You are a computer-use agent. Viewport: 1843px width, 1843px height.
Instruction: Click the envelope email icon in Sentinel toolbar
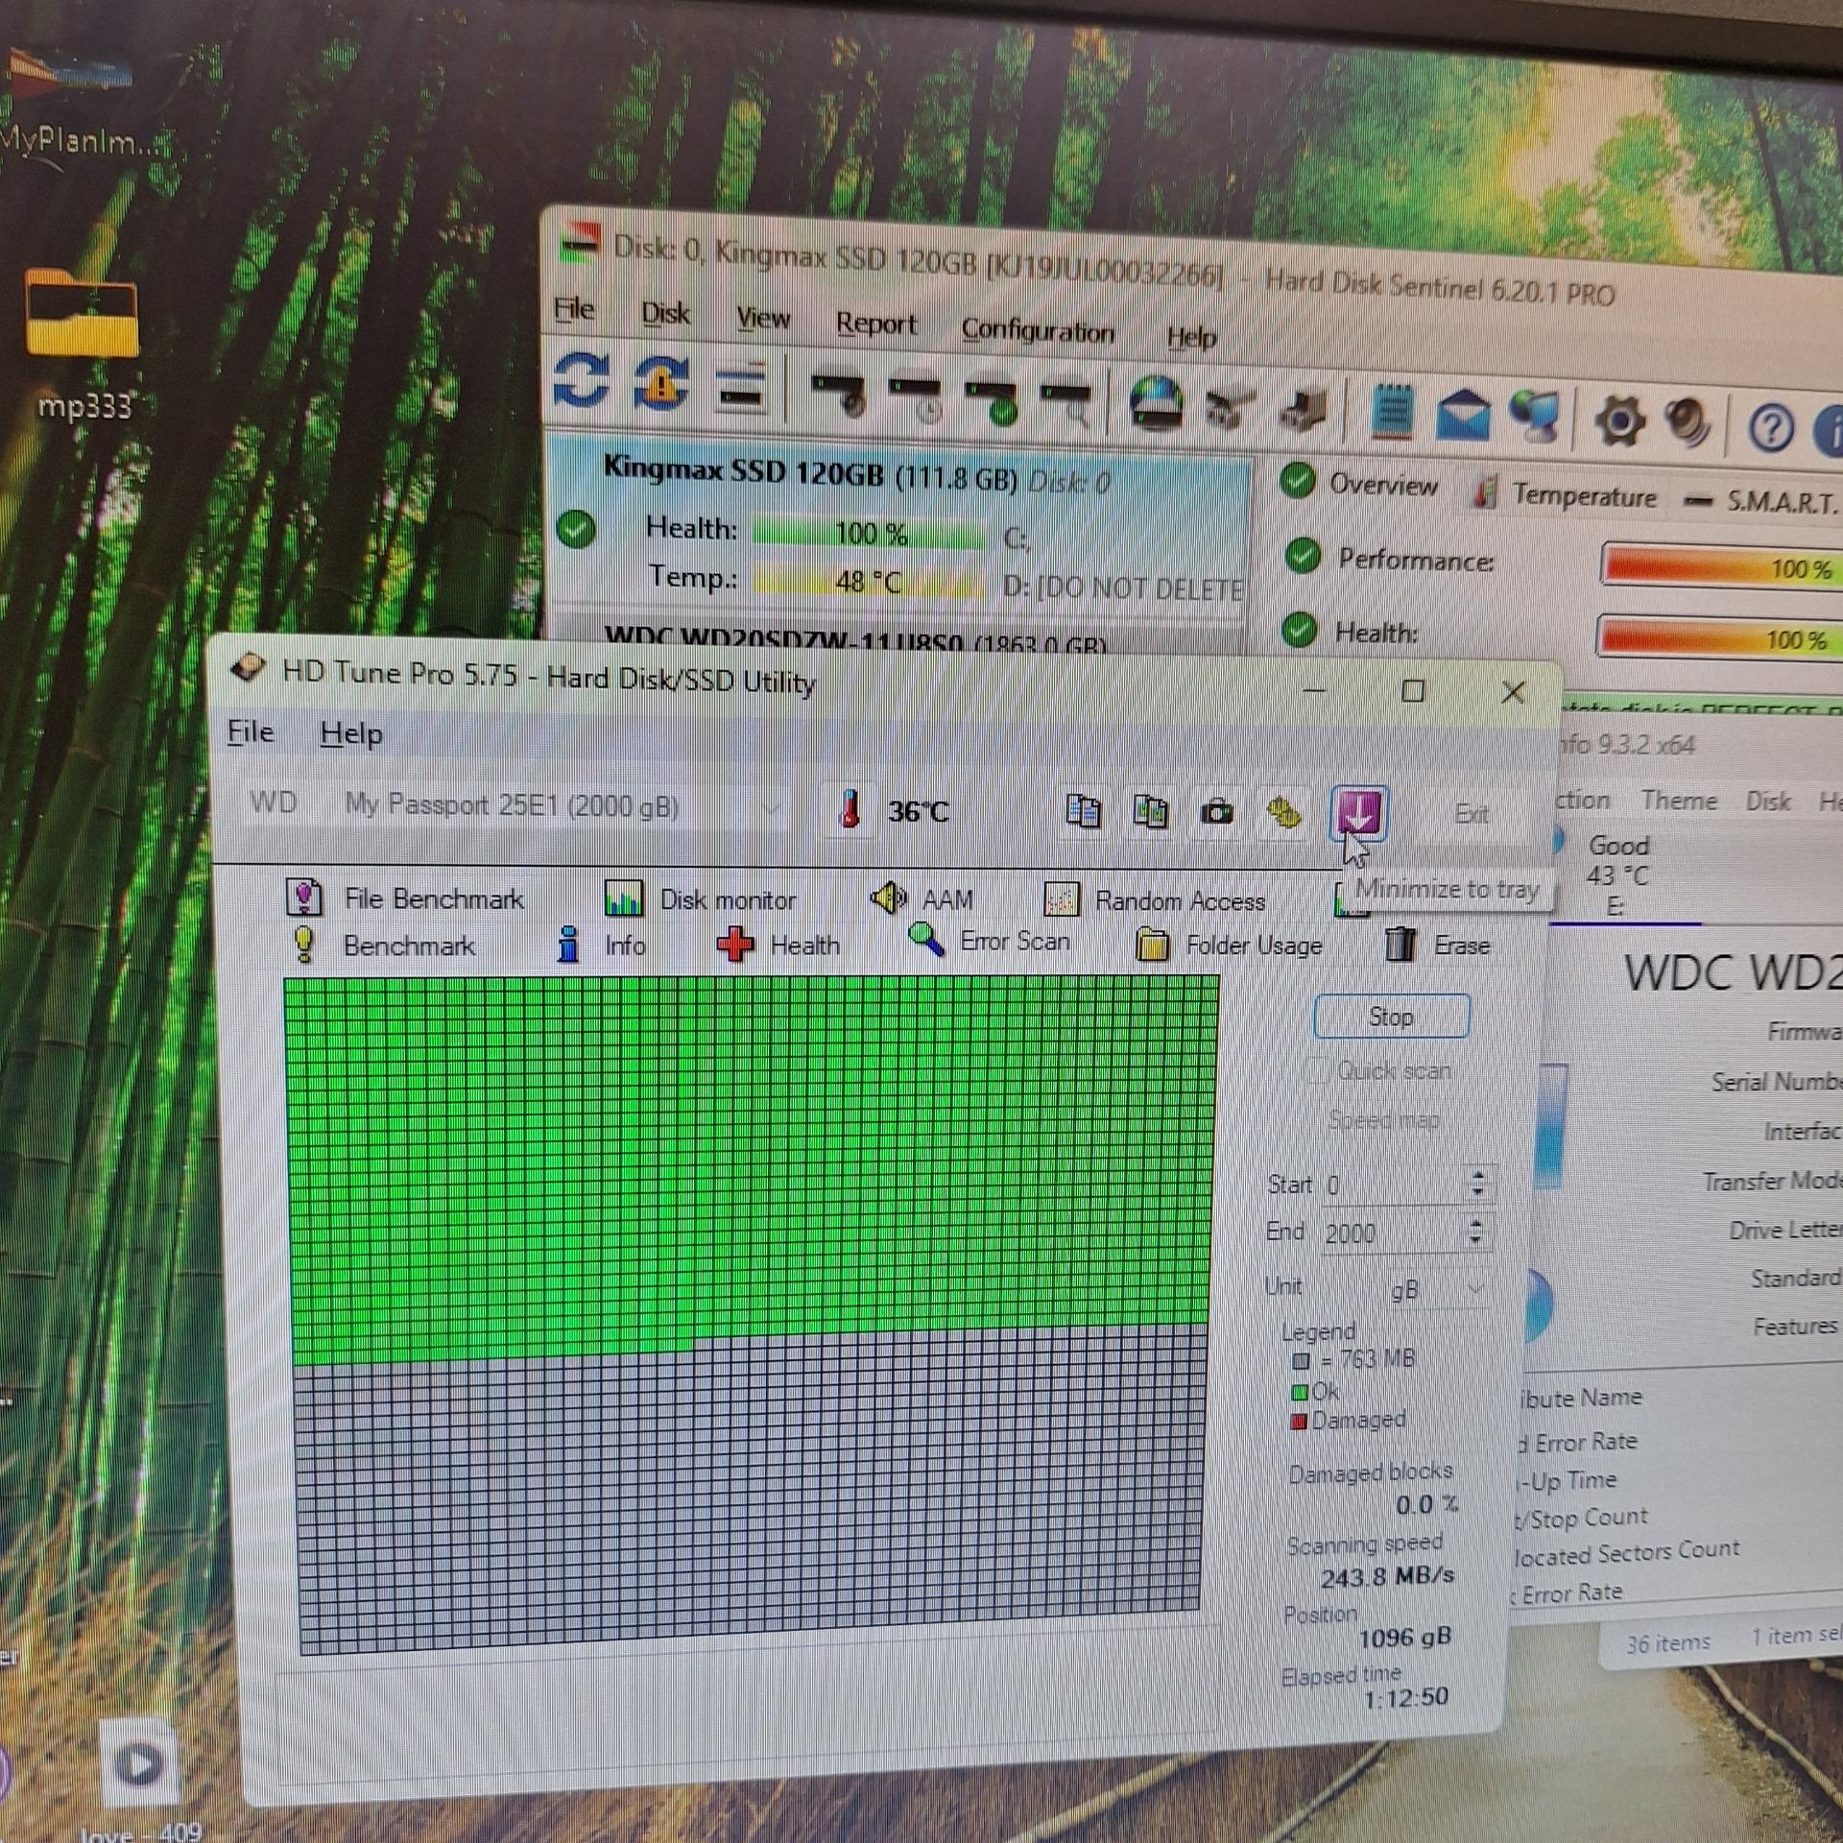tap(1462, 416)
